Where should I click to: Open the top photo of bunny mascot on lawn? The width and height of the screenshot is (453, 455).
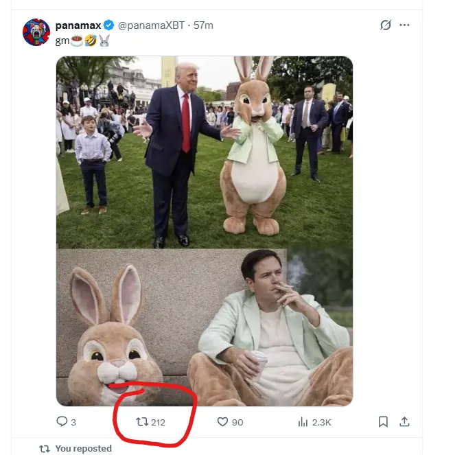click(x=205, y=151)
